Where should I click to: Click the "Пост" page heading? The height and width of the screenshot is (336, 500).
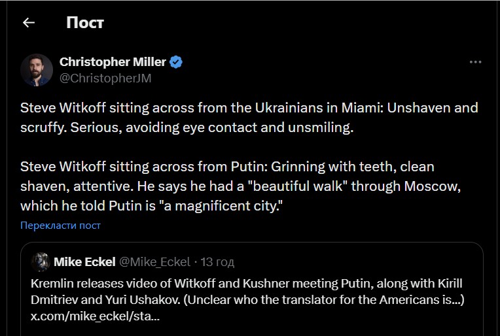[85, 23]
